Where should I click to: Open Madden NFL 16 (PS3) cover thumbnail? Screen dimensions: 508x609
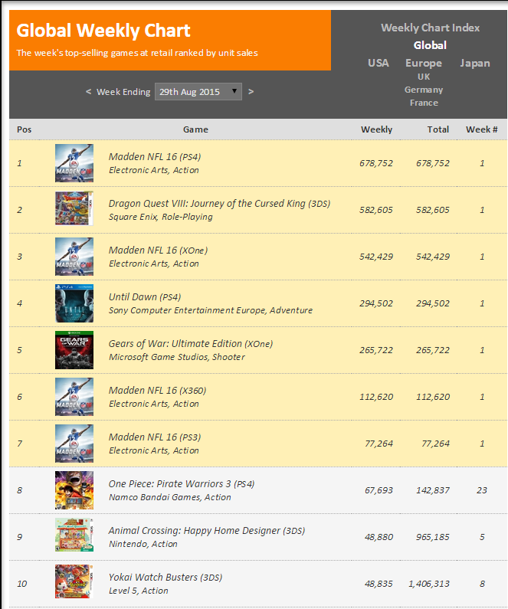(74, 444)
